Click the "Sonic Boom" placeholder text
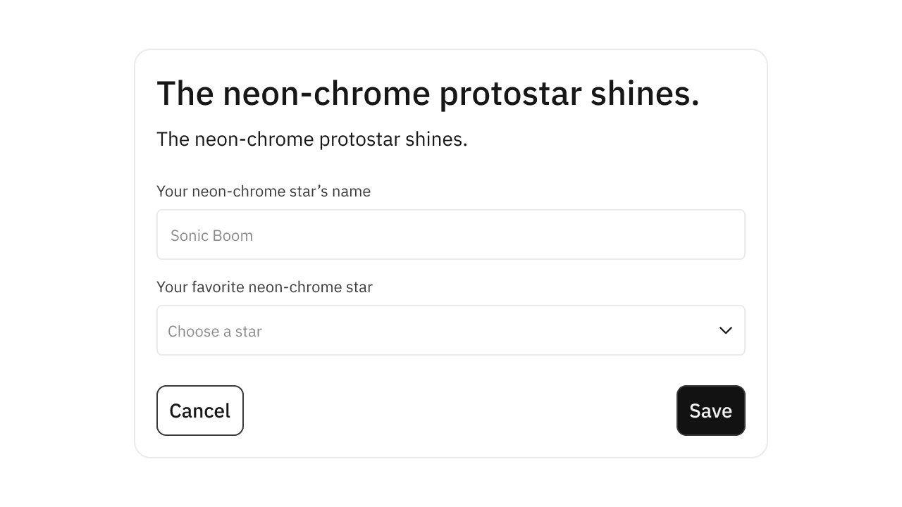The width and height of the screenshot is (902, 507). point(211,236)
